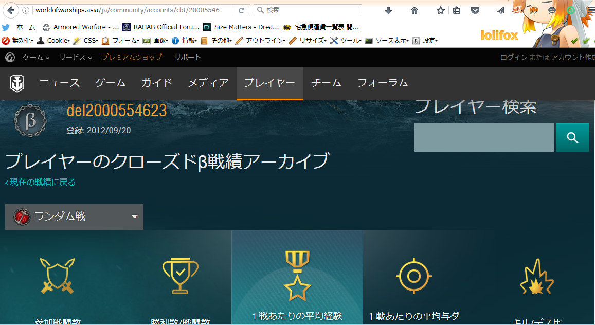595x325 pixels.
Task: Click the crossed swords battles icon
Action: (57, 275)
